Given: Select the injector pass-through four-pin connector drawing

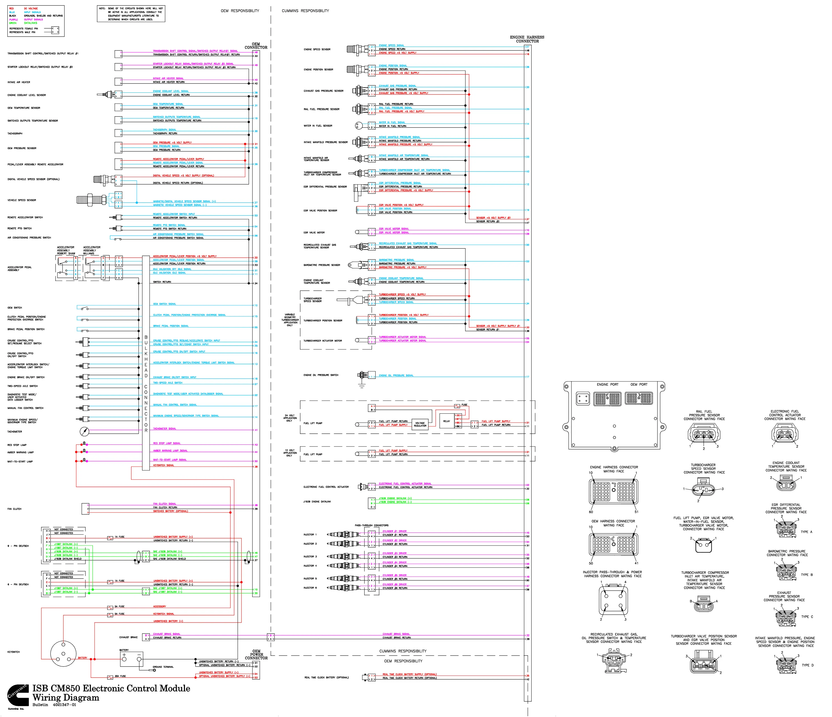Looking at the screenshot, I should tap(613, 600).
